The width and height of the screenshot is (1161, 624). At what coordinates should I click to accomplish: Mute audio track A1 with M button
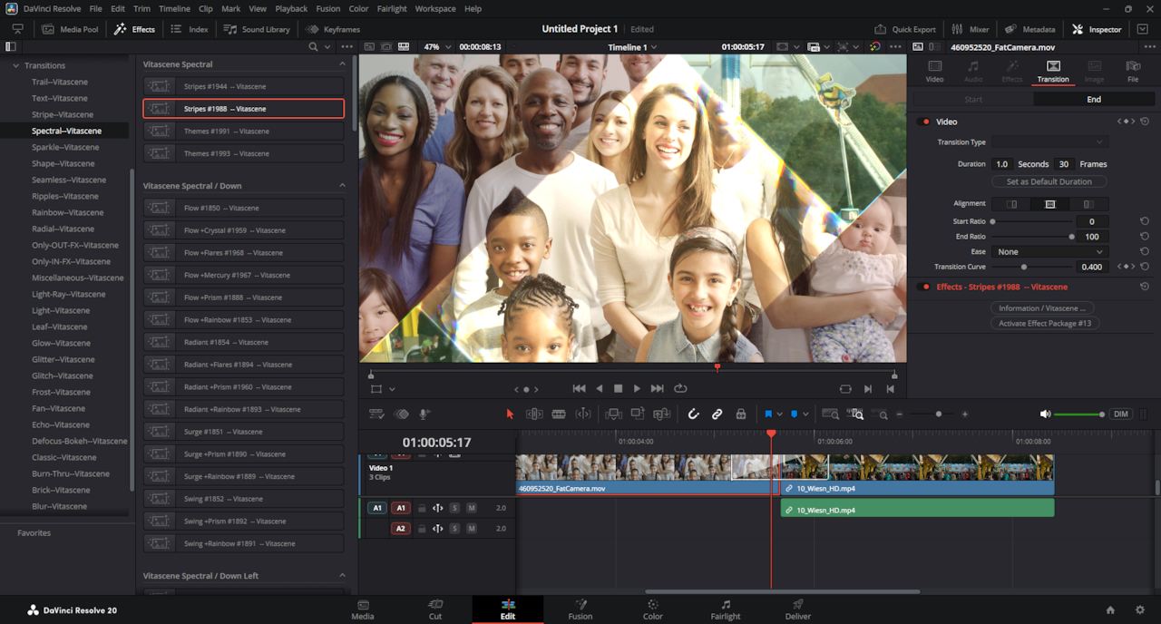point(472,508)
